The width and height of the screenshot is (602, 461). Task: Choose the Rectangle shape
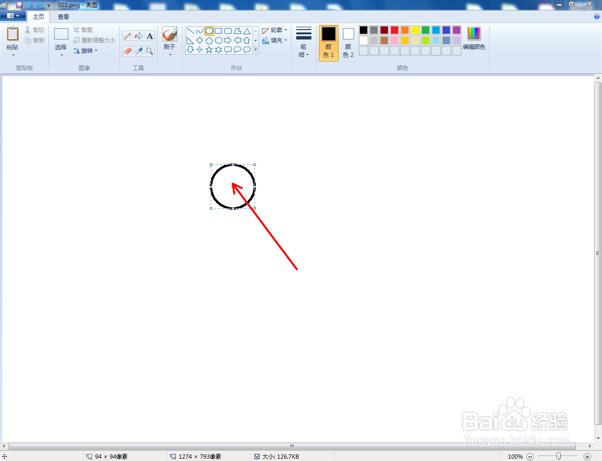pos(219,31)
